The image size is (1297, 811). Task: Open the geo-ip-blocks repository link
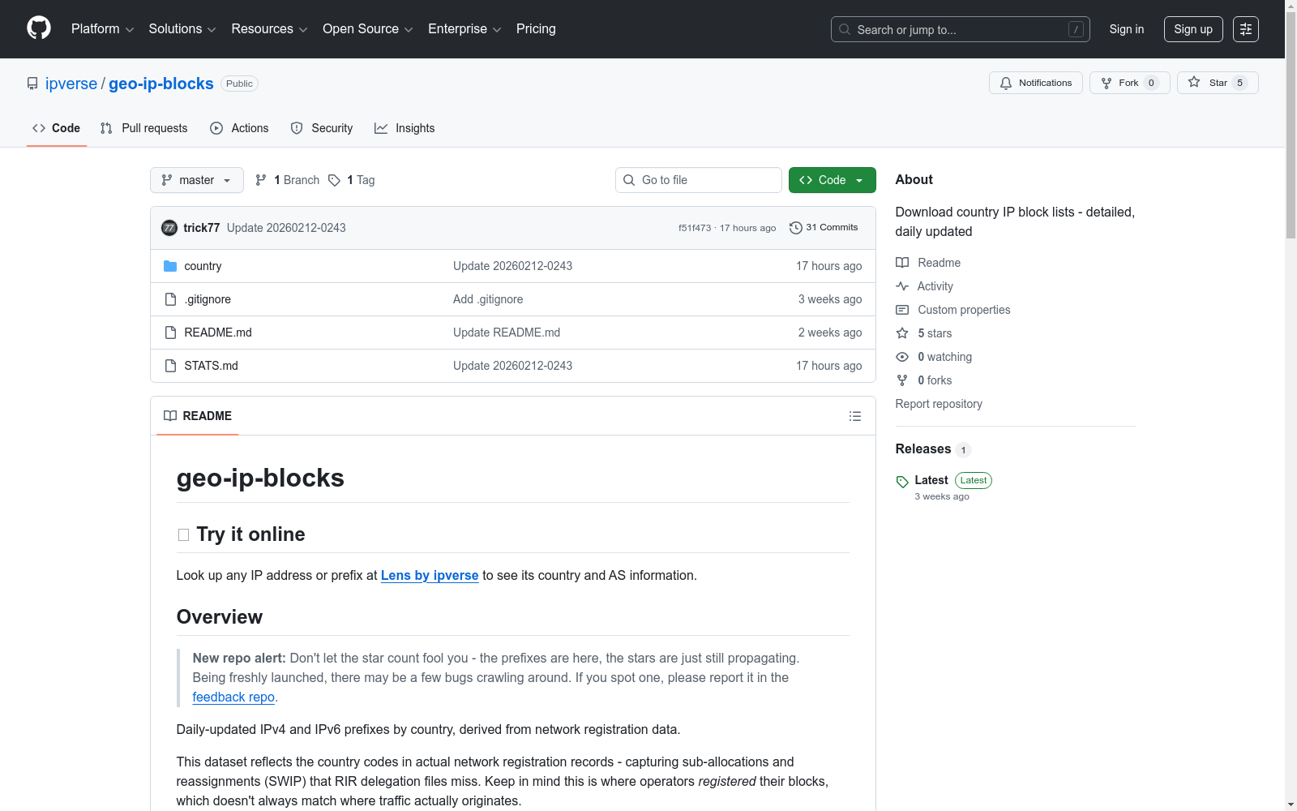(161, 84)
